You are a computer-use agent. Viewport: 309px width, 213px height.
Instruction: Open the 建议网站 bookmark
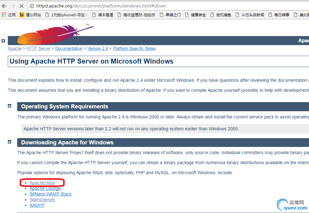(x=30, y=15)
